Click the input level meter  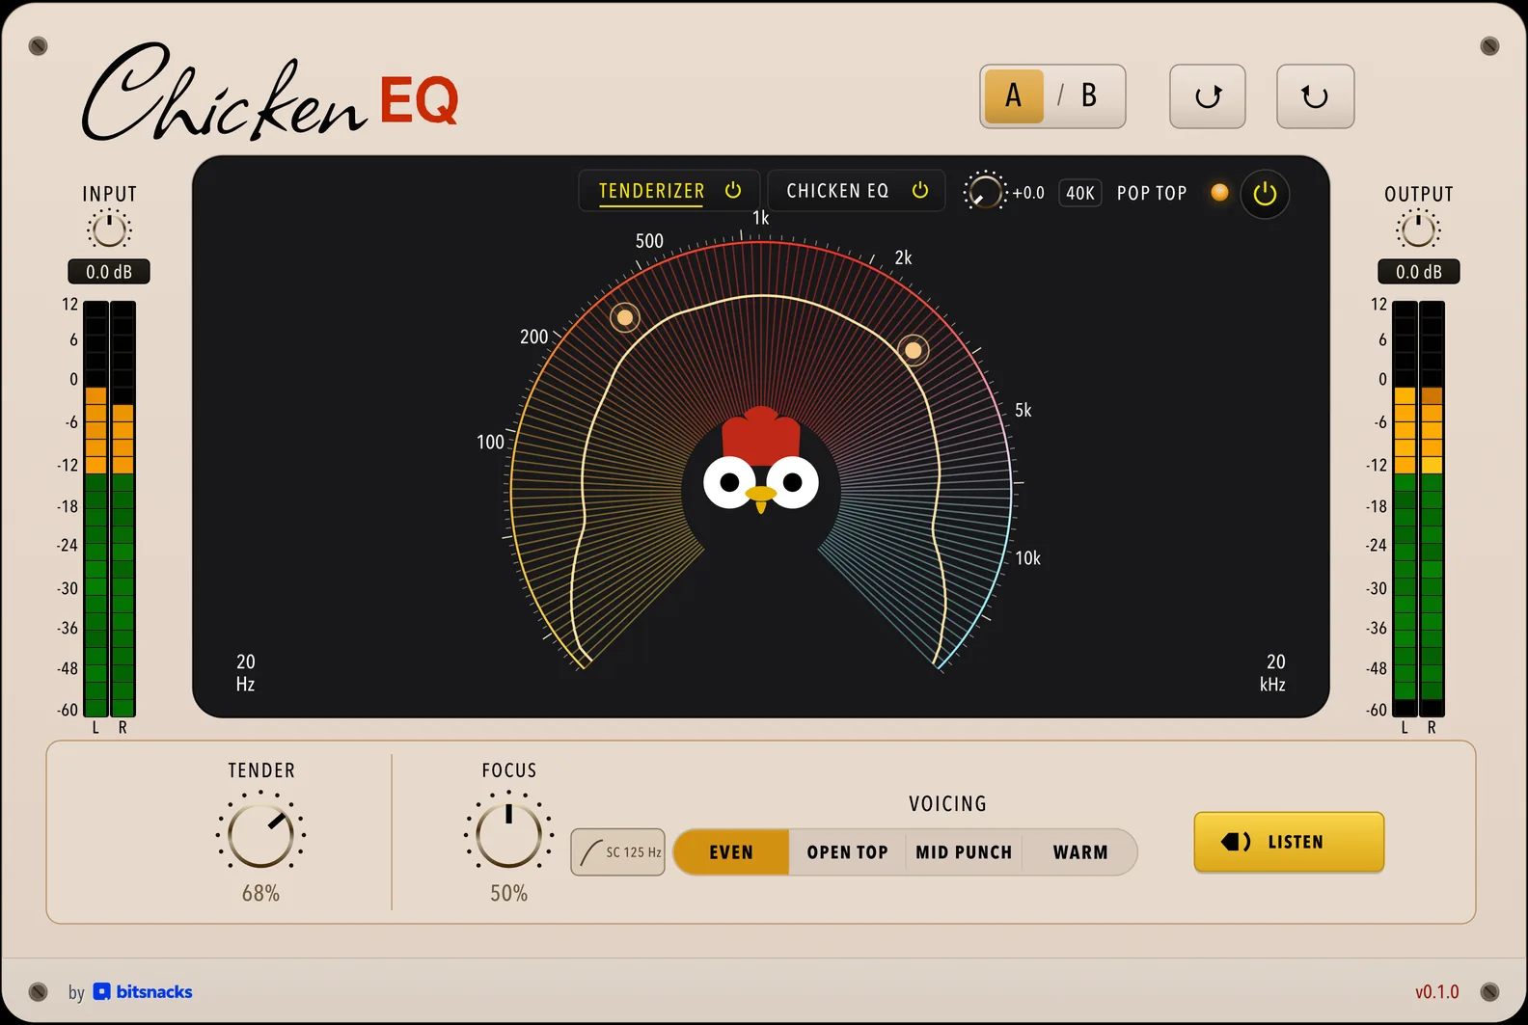pyautogui.click(x=109, y=508)
